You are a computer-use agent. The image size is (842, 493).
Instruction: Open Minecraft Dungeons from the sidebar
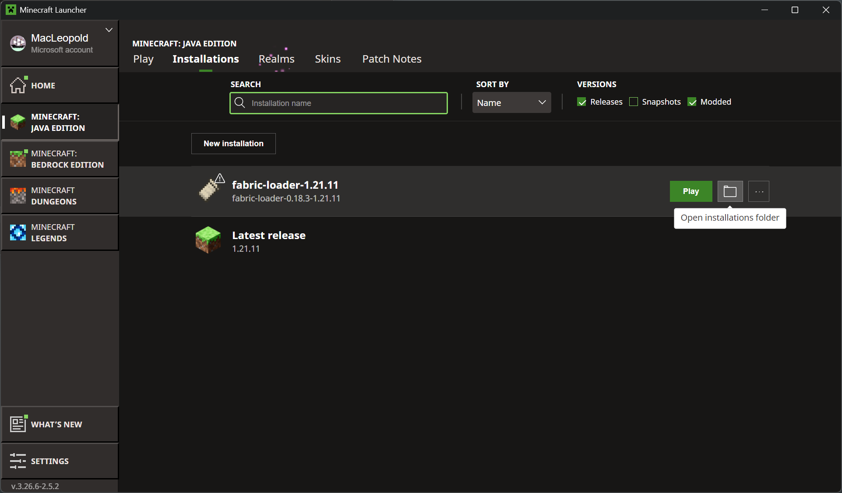(x=18, y=196)
